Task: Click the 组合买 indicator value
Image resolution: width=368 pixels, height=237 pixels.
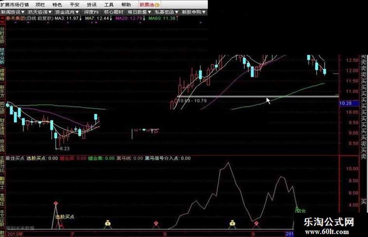Action: coord(73,158)
